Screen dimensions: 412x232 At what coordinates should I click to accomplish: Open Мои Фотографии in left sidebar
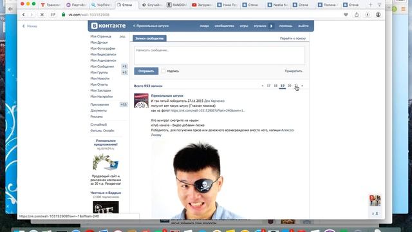(103, 48)
